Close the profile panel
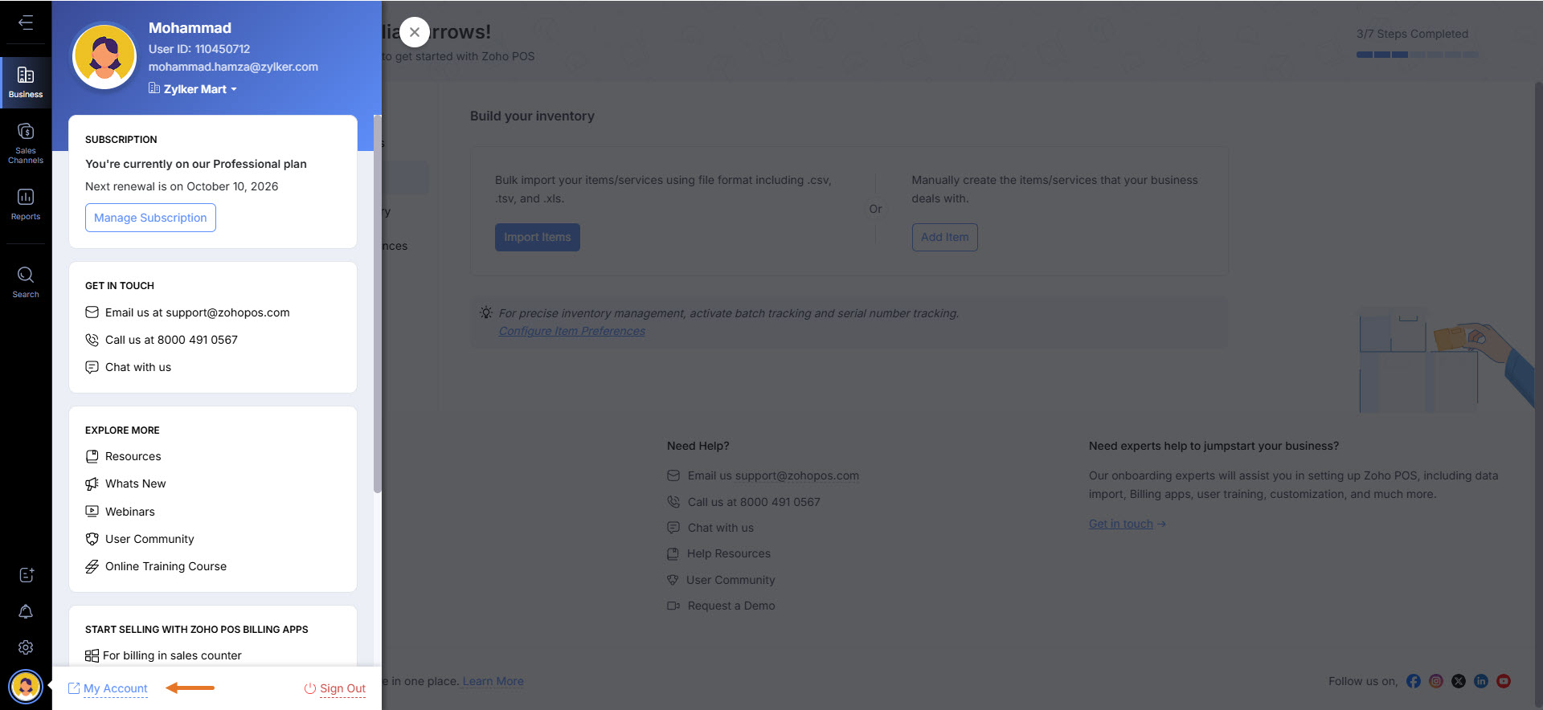Image resolution: width=1543 pixels, height=710 pixels. pos(415,32)
